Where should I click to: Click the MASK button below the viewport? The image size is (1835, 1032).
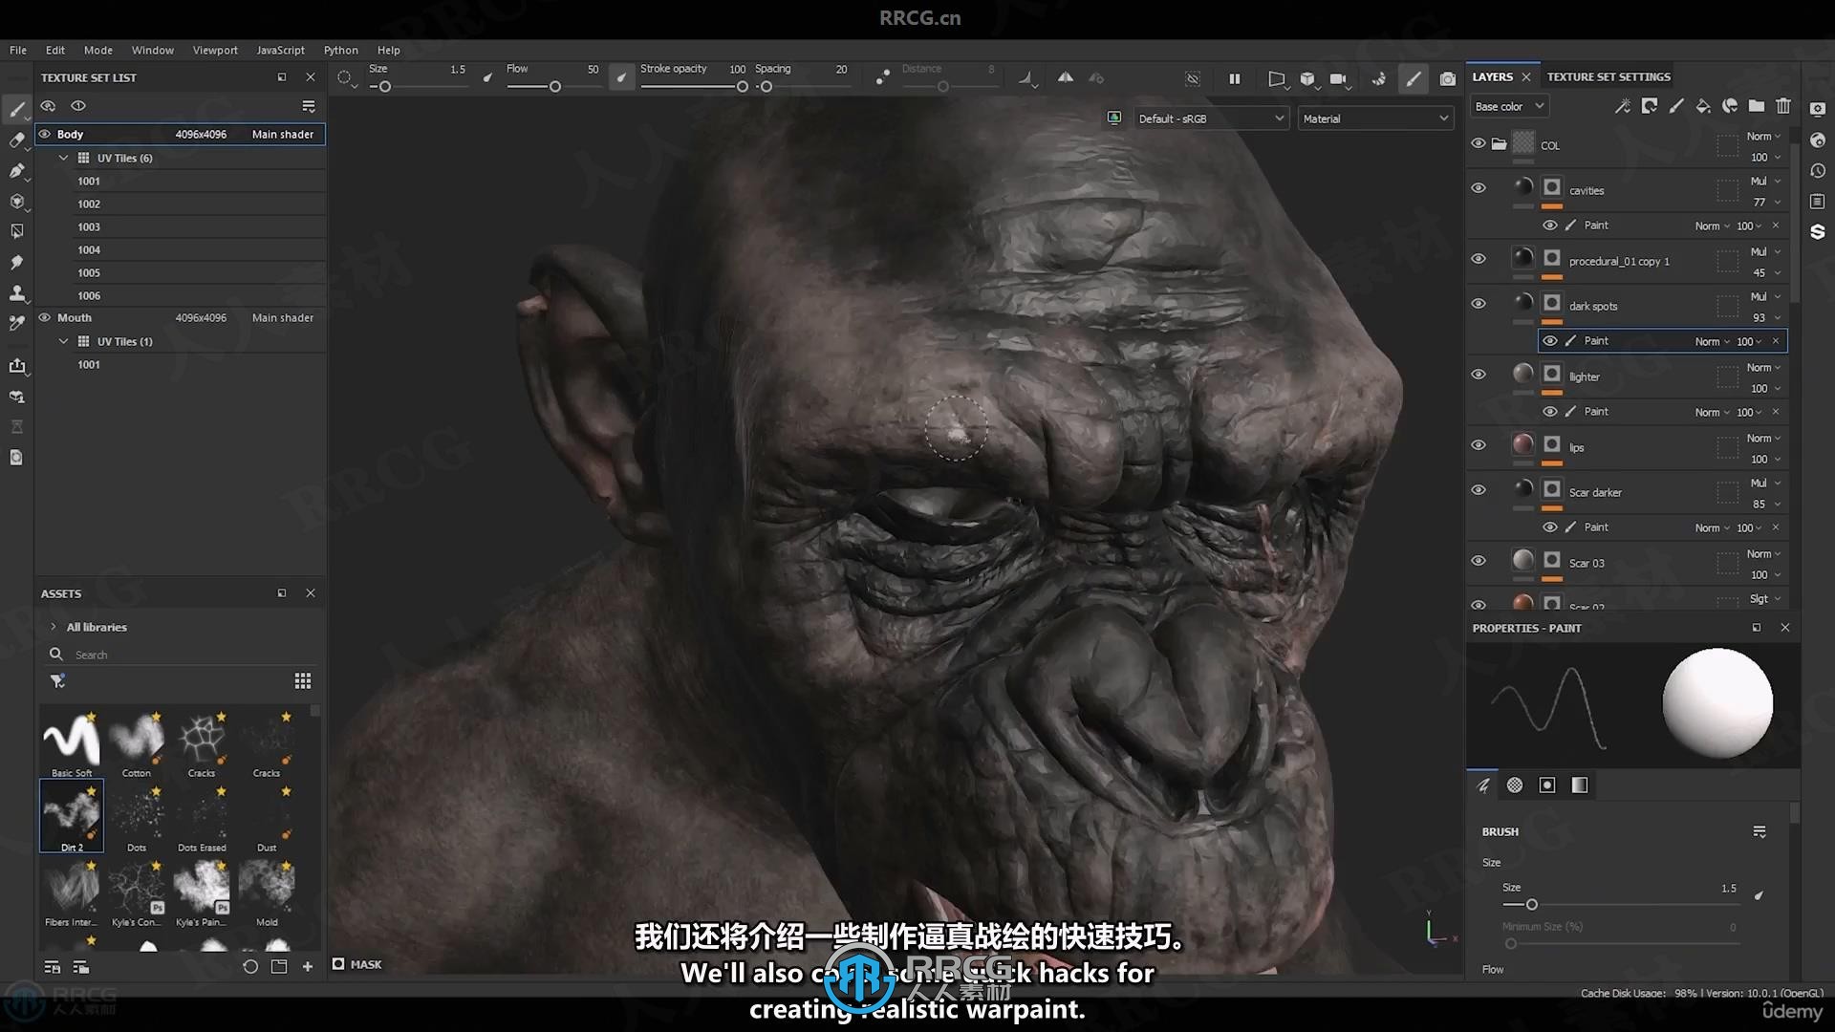click(x=356, y=964)
